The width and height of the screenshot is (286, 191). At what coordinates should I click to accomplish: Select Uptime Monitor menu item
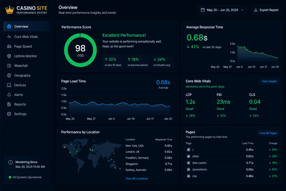pyautogui.click(x=27, y=56)
